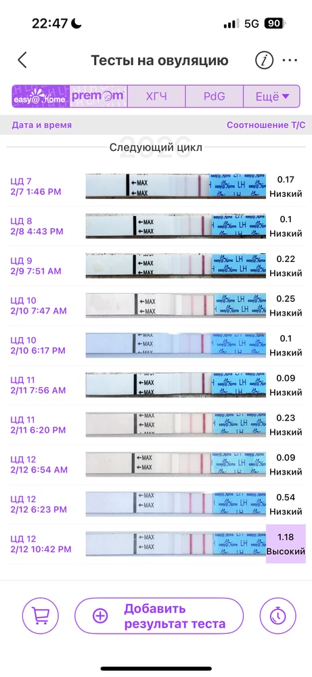The image size is (312, 677).
Task: Switch to the ХГЧ tab
Action: (x=156, y=96)
